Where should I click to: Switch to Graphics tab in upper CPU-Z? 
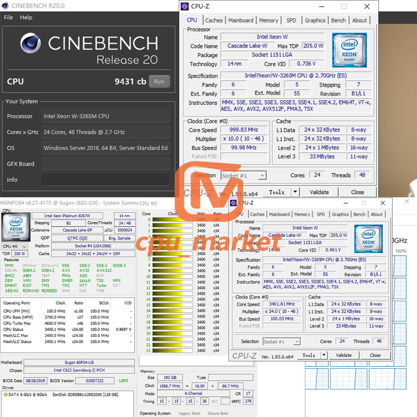[315, 20]
